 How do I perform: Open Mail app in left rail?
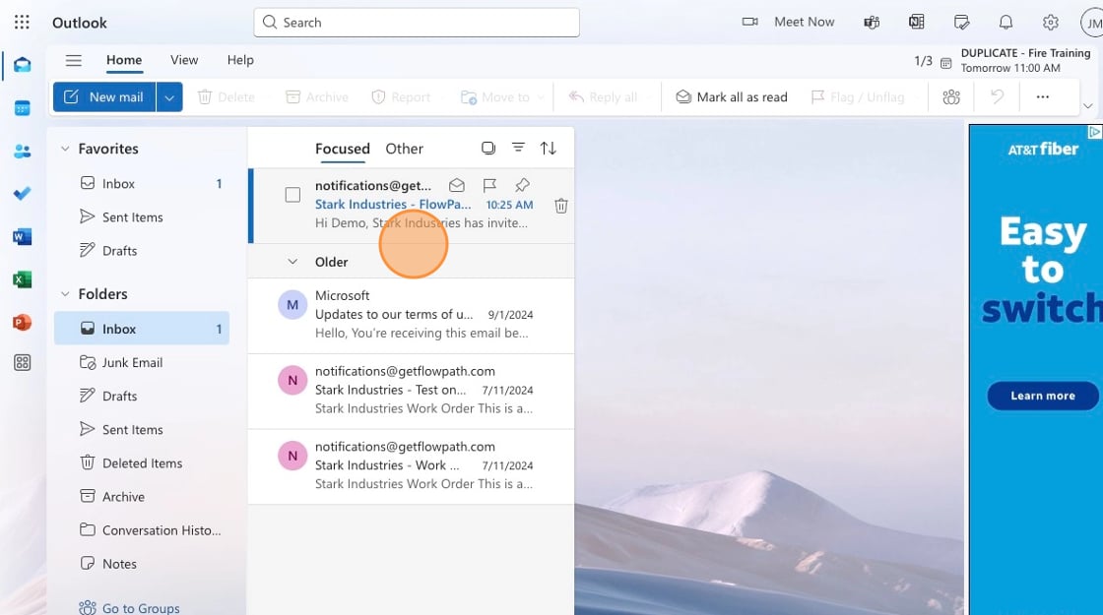[x=22, y=65]
